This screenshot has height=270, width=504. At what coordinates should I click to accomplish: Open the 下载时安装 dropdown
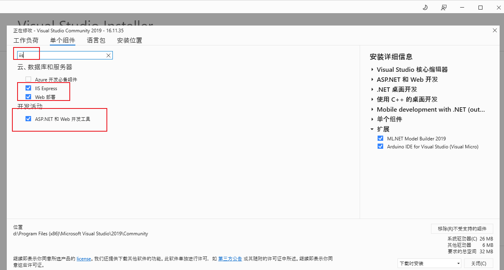429,264
